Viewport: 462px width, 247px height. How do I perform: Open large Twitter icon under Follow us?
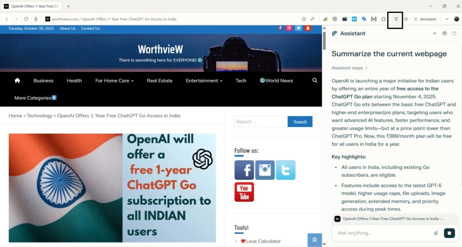(286, 170)
